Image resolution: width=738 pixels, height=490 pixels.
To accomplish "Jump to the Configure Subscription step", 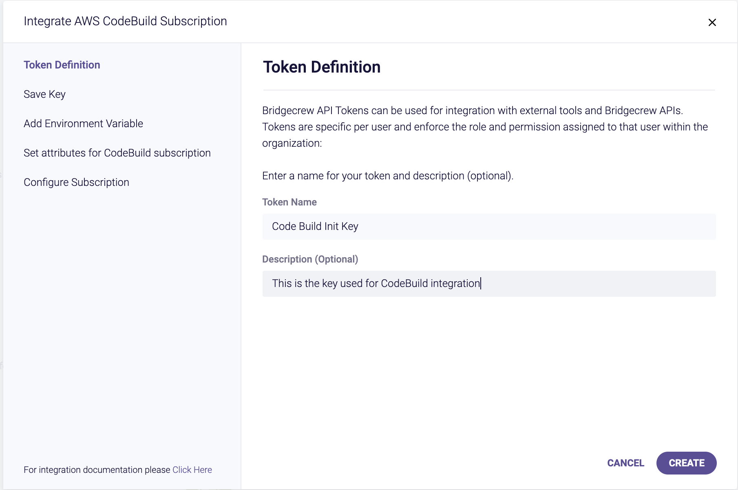I will [76, 182].
